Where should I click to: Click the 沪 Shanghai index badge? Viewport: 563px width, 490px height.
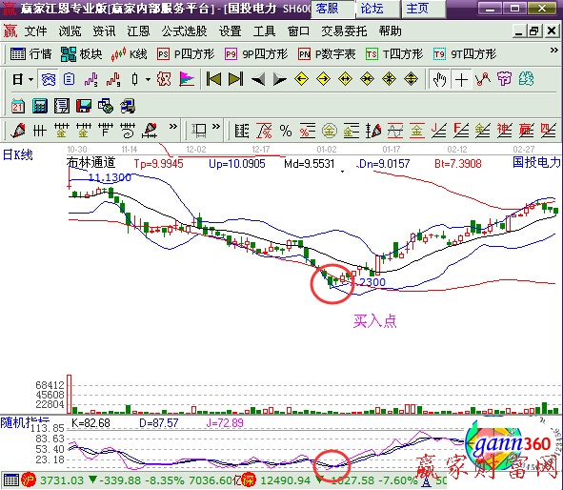(29, 480)
